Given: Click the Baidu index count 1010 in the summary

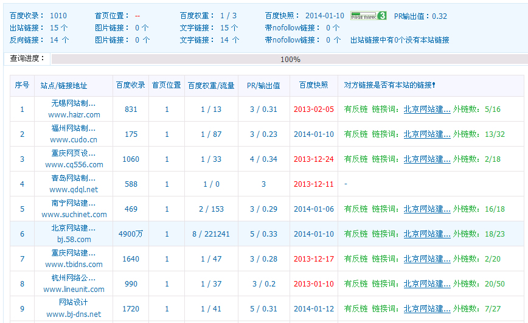Looking at the screenshot, I should click(x=58, y=16).
